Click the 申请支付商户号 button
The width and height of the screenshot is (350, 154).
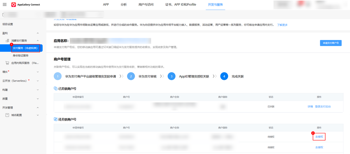[330, 43]
